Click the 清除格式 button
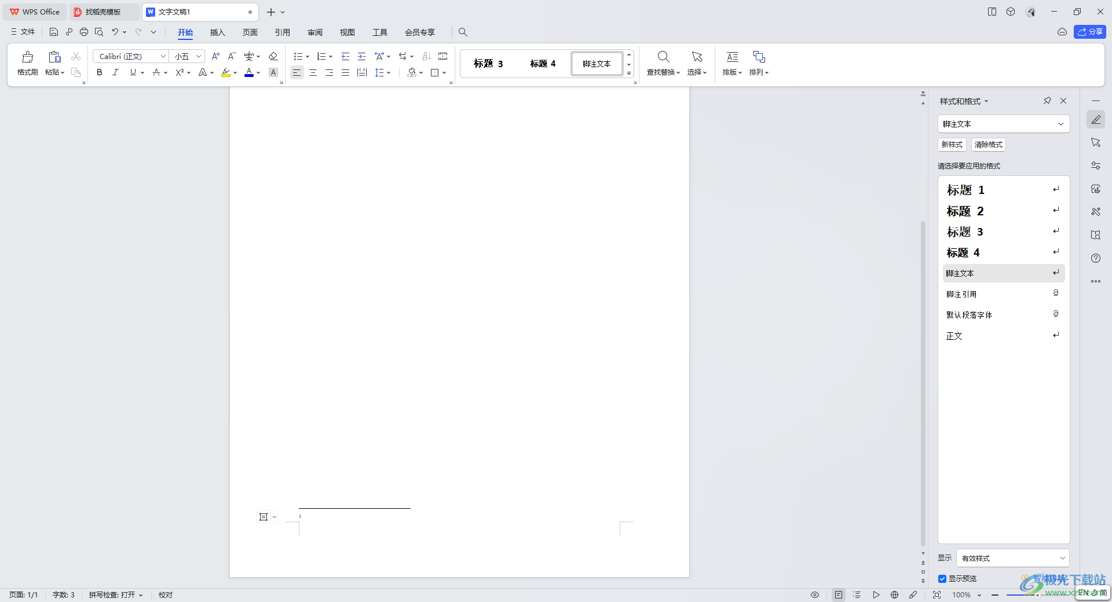 (x=988, y=145)
